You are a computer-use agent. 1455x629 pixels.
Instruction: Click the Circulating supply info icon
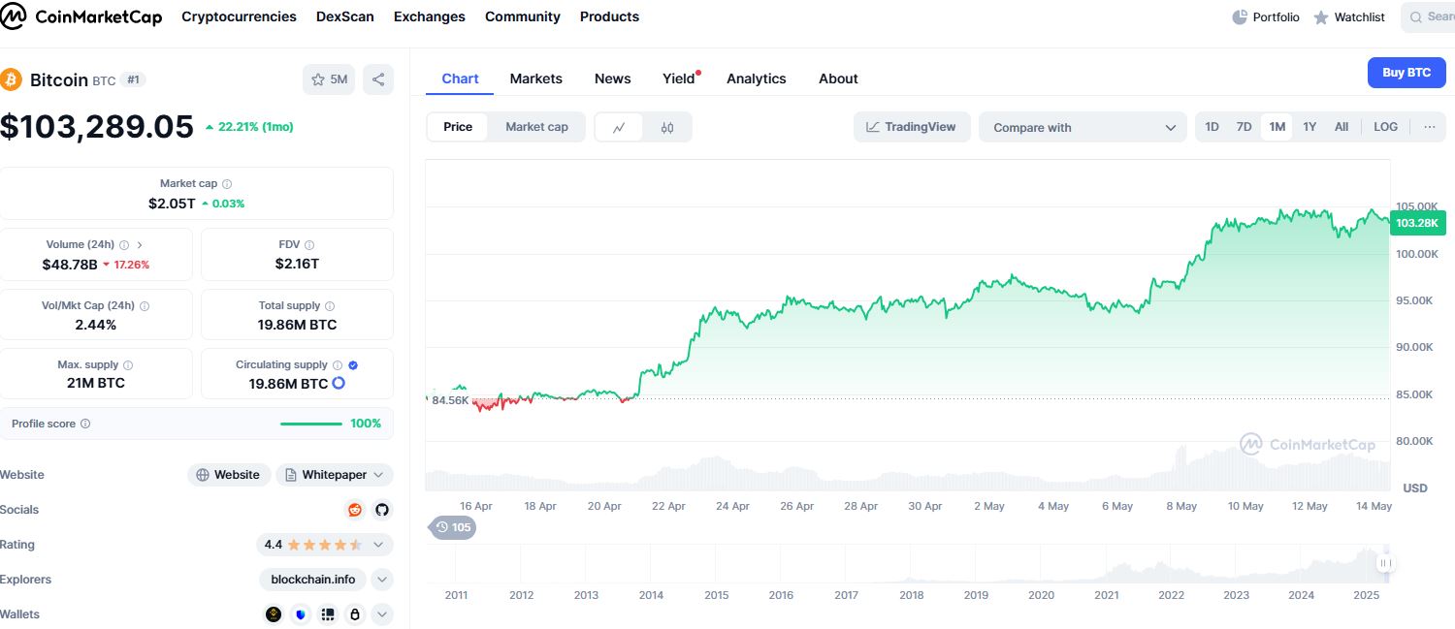(x=338, y=365)
